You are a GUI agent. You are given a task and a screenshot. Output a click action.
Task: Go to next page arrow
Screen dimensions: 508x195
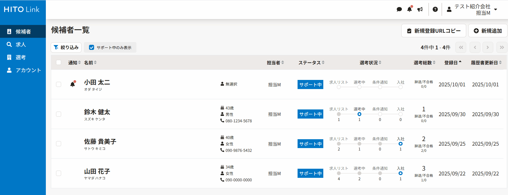pos(488,47)
